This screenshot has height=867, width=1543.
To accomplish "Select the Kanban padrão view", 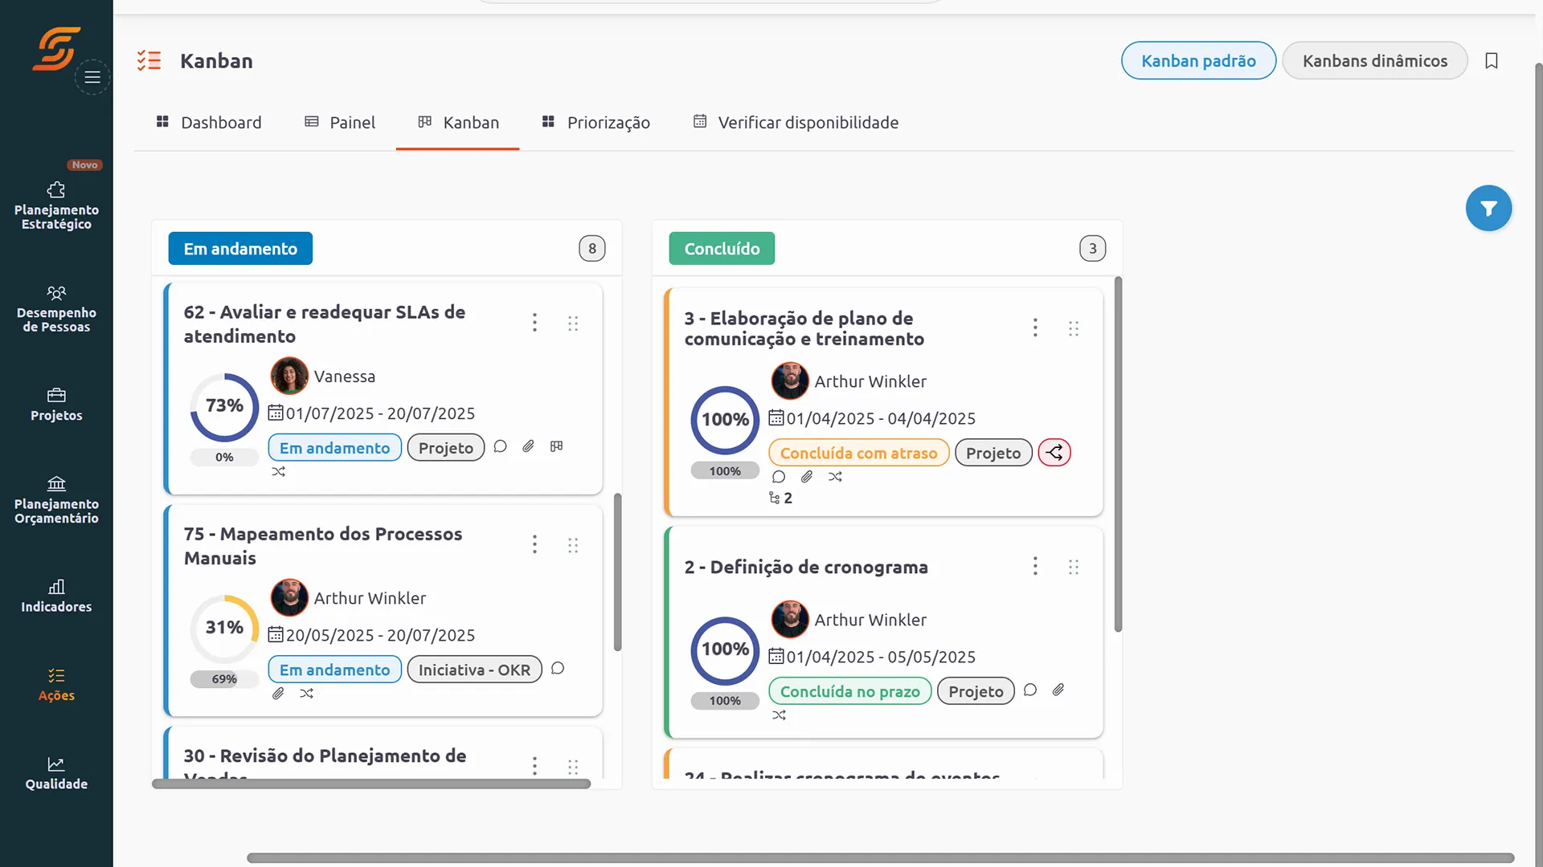I will 1198,61.
